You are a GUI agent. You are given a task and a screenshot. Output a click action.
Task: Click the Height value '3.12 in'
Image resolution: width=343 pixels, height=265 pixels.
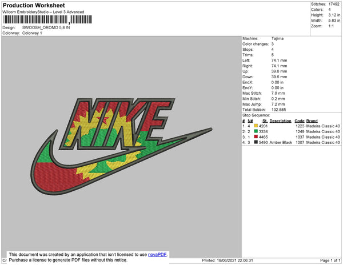tap(334, 15)
